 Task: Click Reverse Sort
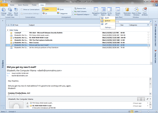click(x=80, y=9)
